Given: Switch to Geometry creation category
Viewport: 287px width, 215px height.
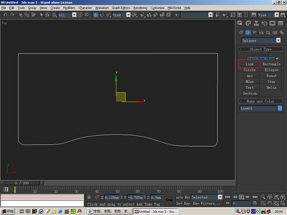Looking at the screenshot, I should 241,32.
